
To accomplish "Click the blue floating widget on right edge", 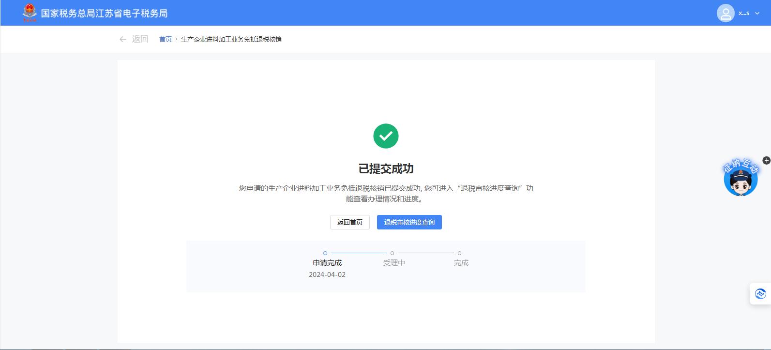I will point(760,293).
